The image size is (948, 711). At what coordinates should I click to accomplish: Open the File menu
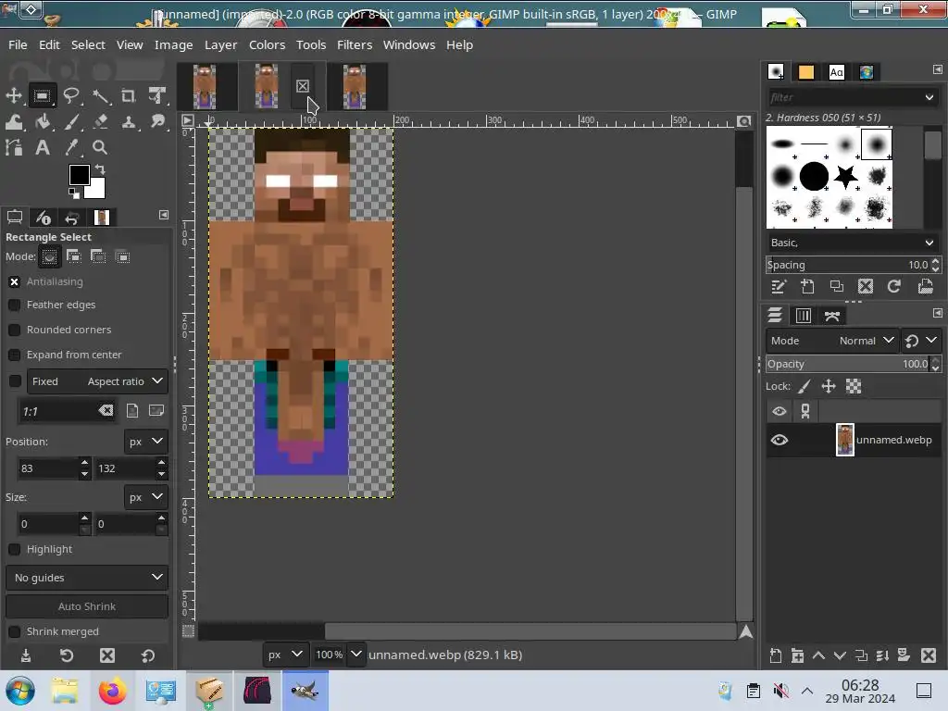(18, 44)
